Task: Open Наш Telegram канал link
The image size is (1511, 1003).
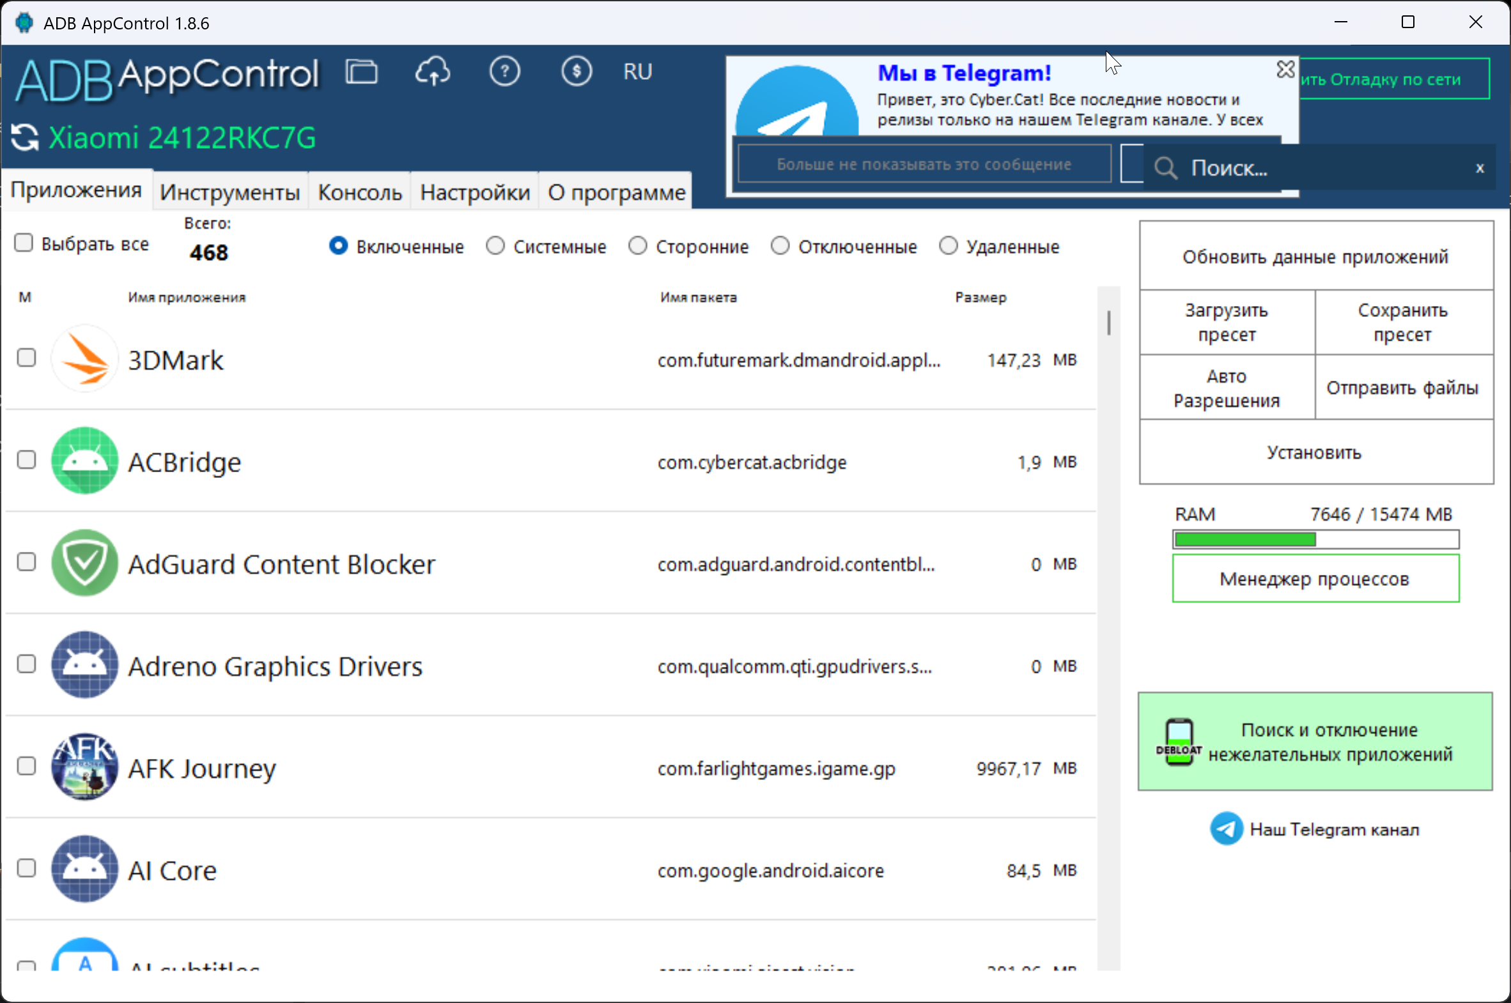Action: [x=1335, y=830]
